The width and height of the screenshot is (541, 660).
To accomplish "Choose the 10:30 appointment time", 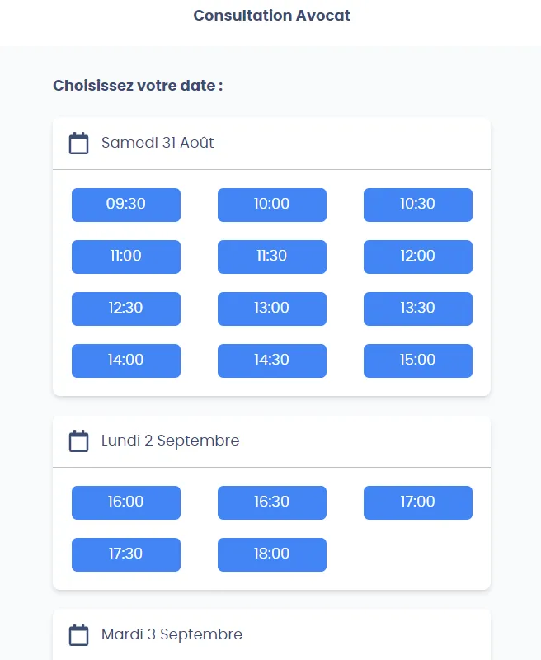I will pos(418,205).
